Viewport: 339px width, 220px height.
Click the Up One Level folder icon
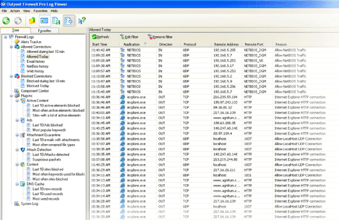32,21
